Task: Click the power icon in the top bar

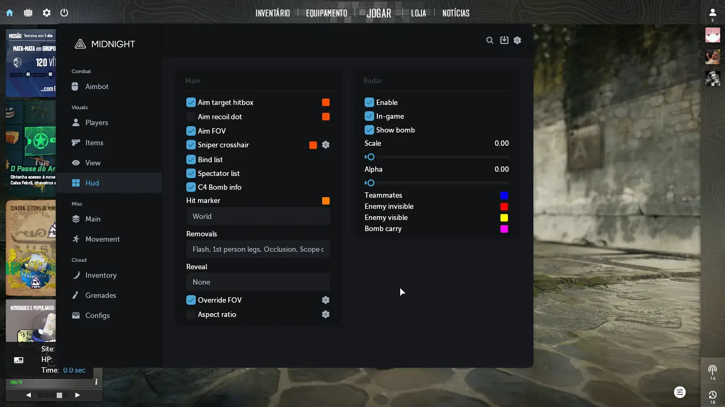Action: [x=64, y=13]
